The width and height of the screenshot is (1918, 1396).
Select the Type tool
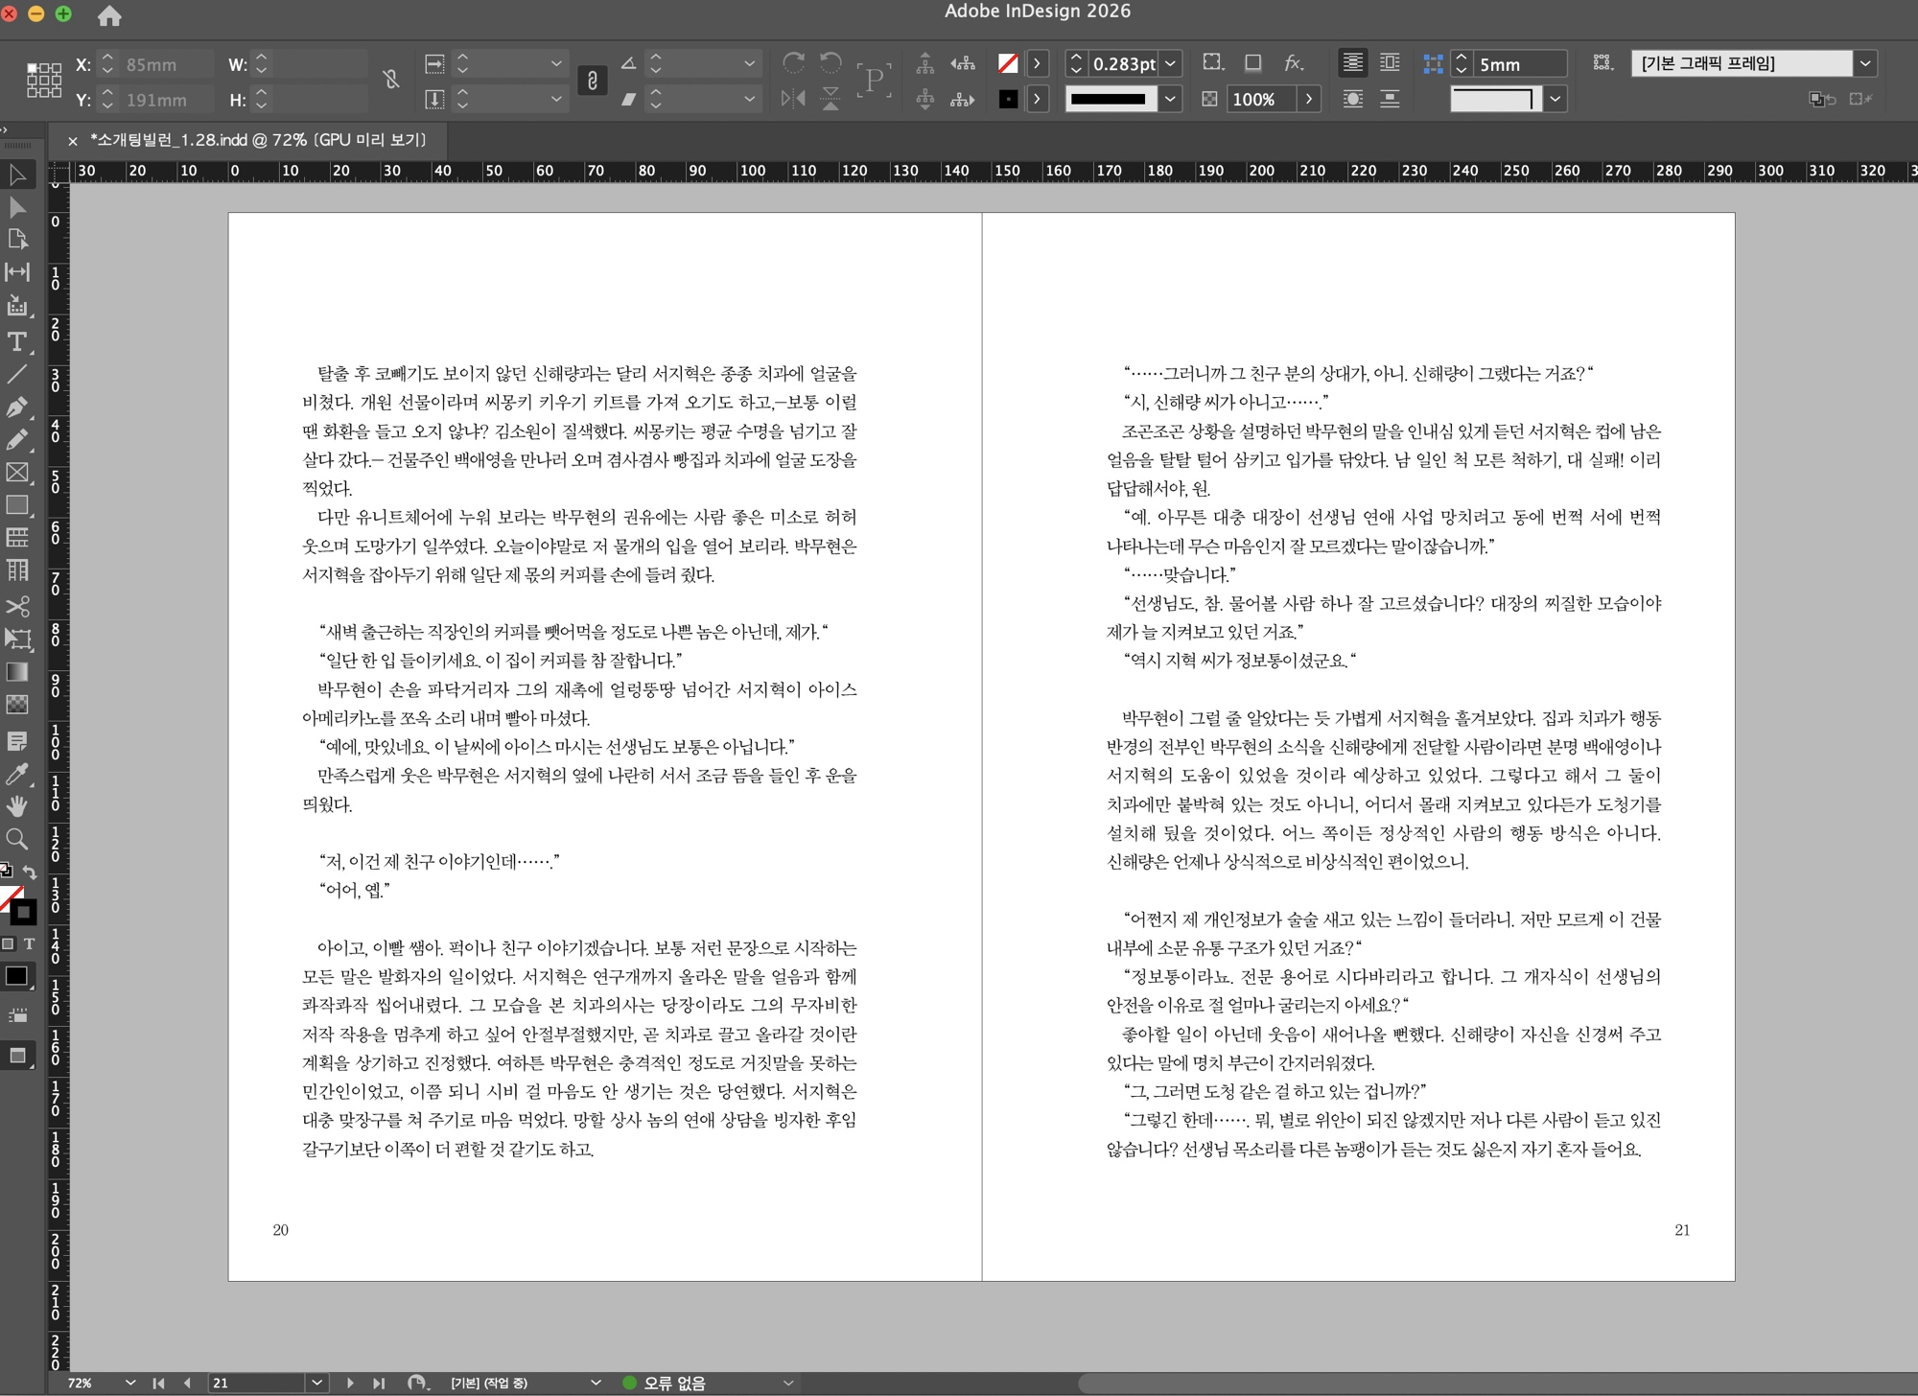17,342
